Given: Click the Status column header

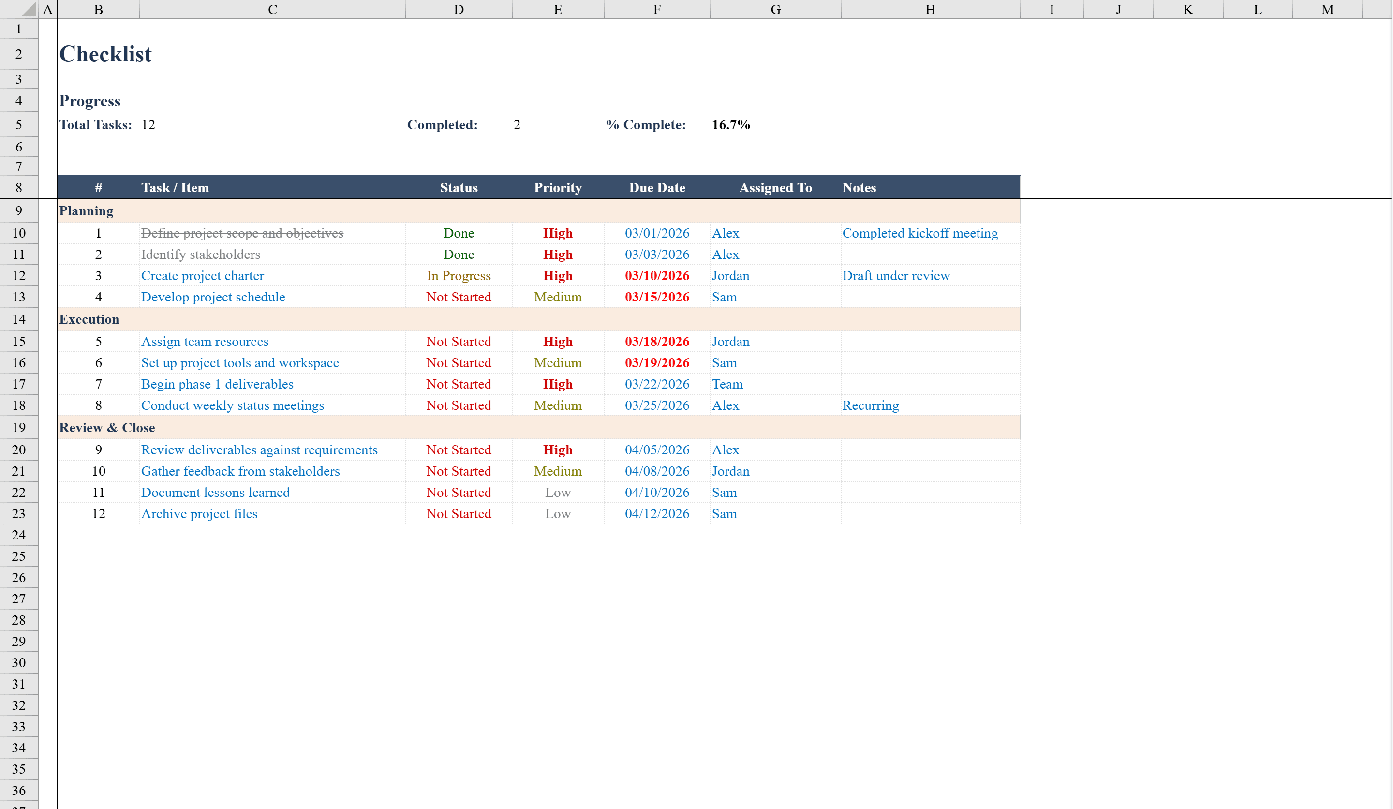Looking at the screenshot, I should (459, 187).
